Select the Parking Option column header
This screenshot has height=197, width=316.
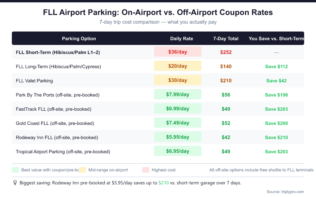pyautogui.click(x=79, y=39)
